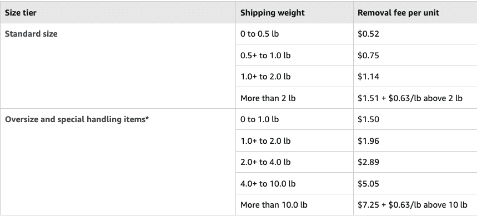
Task: Select the 4.0+ to 10.0 lb cell
Action: coord(294,183)
